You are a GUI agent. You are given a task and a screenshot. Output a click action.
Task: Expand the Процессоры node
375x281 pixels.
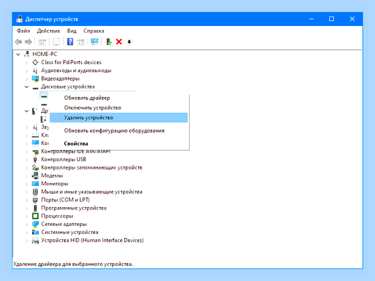(x=27, y=216)
